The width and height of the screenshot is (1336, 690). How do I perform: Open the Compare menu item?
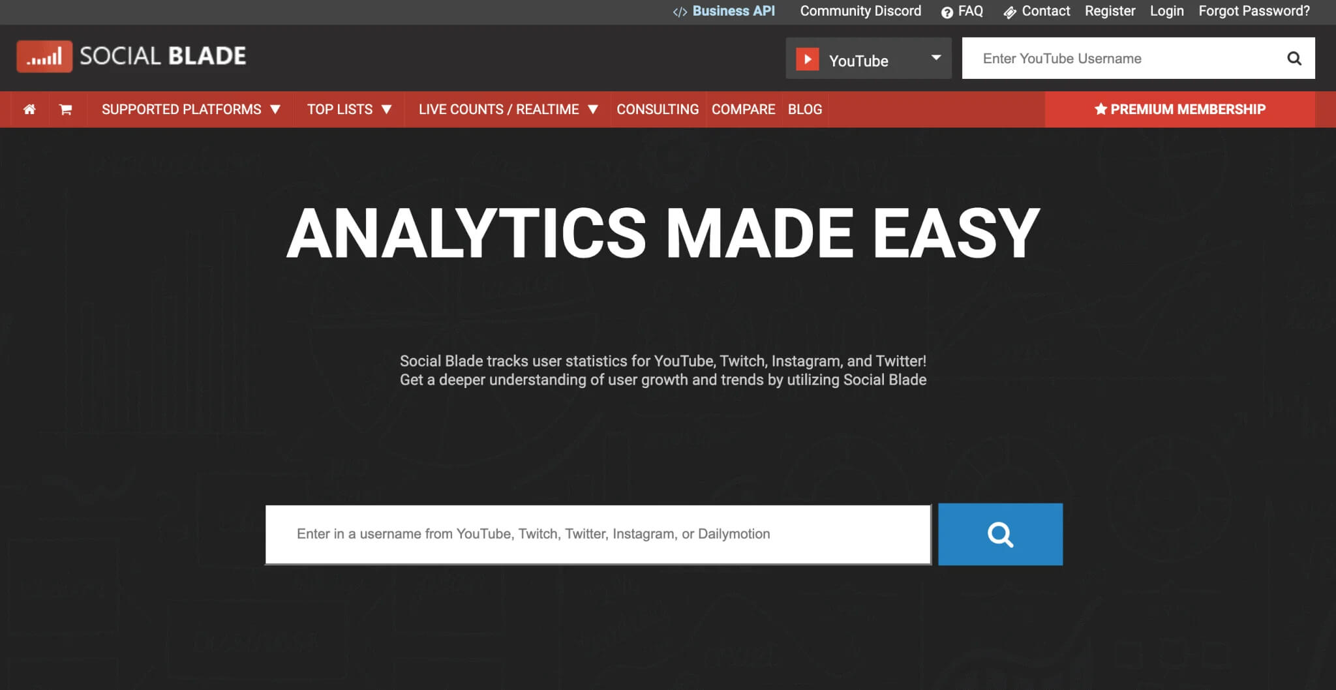(743, 110)
